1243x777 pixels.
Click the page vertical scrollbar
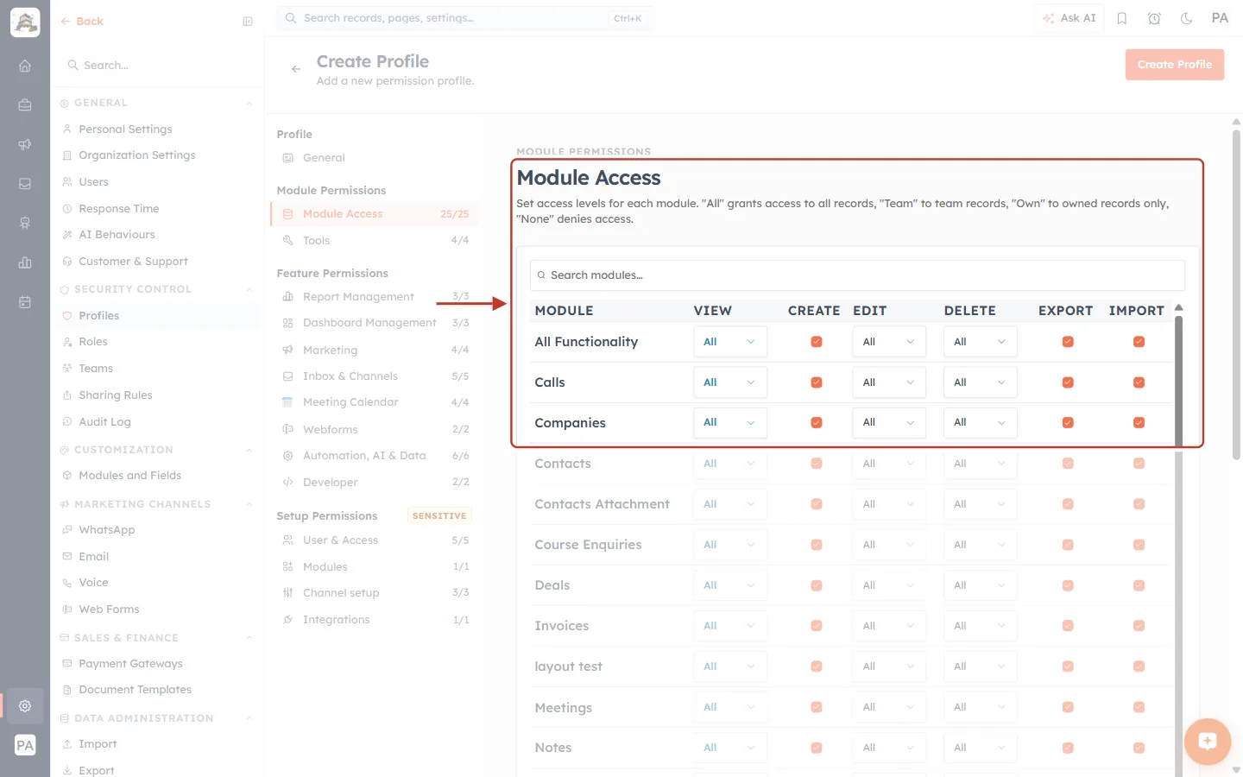click(1236, 294)
